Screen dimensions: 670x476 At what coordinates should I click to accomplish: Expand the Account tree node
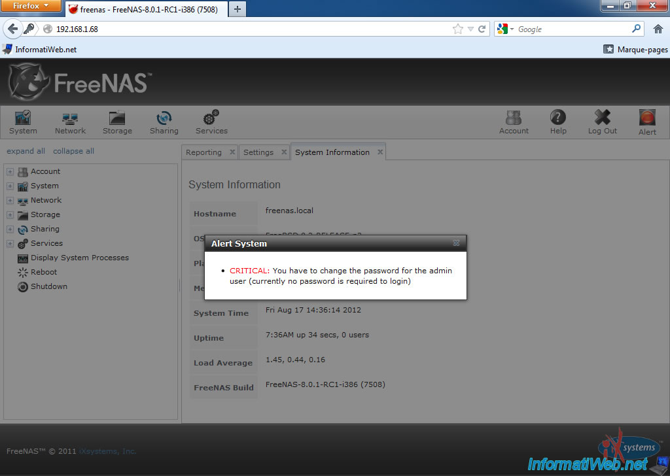10,171
